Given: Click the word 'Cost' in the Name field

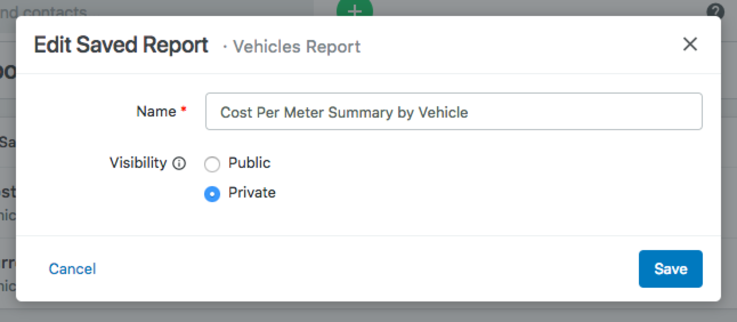Looking at the screenshot, I should (235, 112).
